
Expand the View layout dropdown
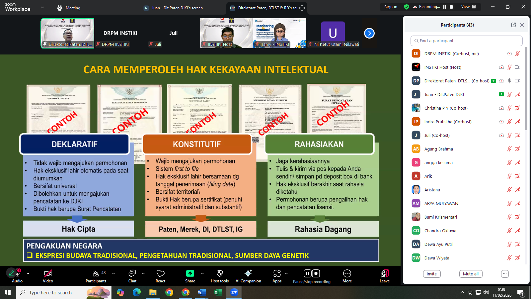(468, 7)
